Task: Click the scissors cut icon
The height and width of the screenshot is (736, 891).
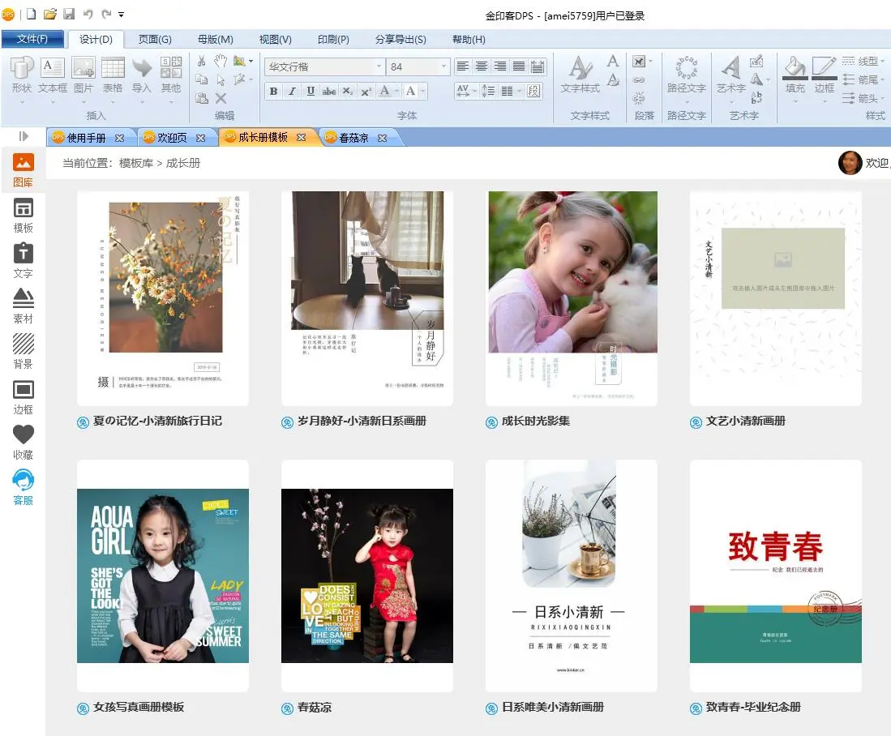Action: point(201,61)
